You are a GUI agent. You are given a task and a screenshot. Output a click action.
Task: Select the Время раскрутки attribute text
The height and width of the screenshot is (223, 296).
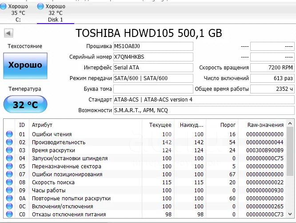pos(53,150)
